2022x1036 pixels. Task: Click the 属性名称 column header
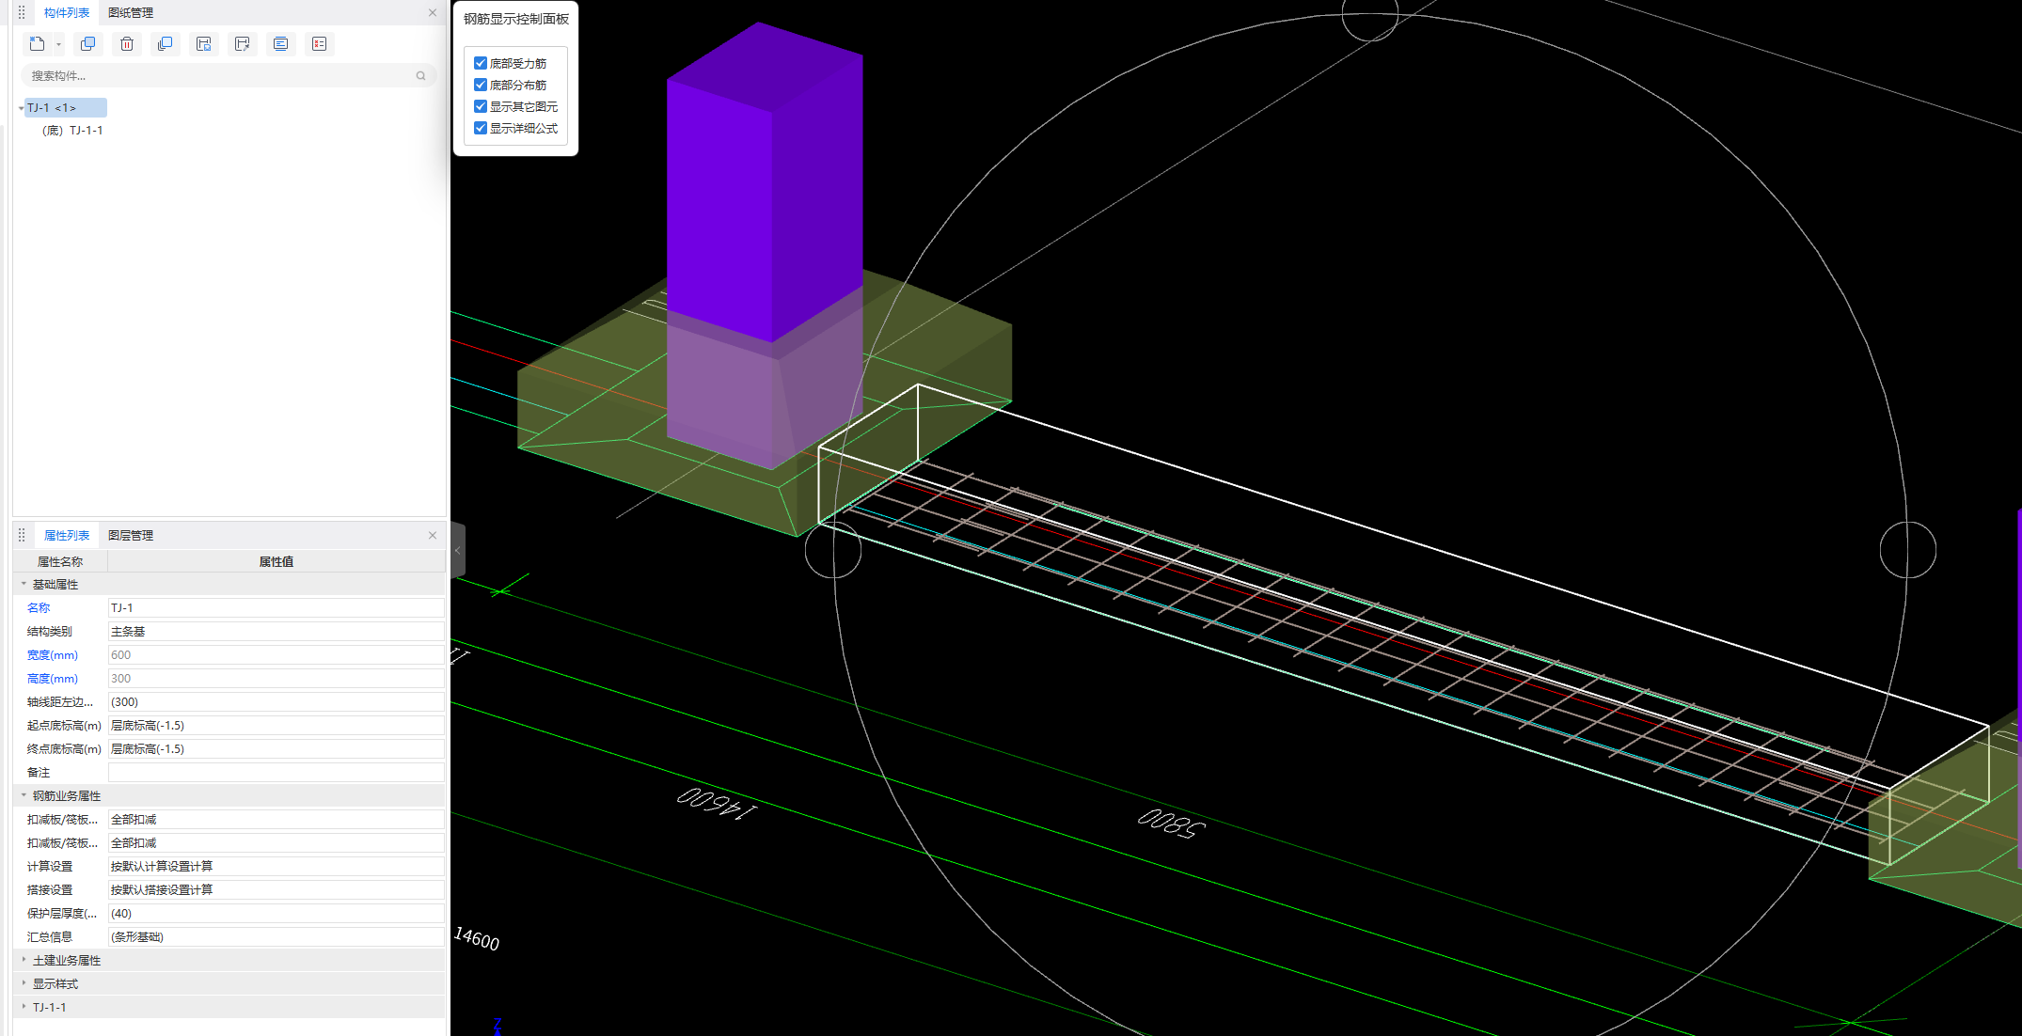(60, 561)
